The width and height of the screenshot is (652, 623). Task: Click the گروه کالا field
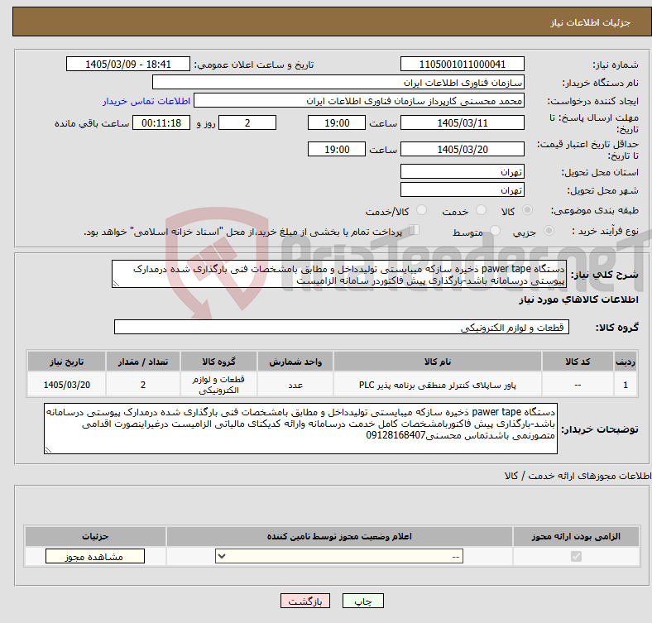click(342, 327)
